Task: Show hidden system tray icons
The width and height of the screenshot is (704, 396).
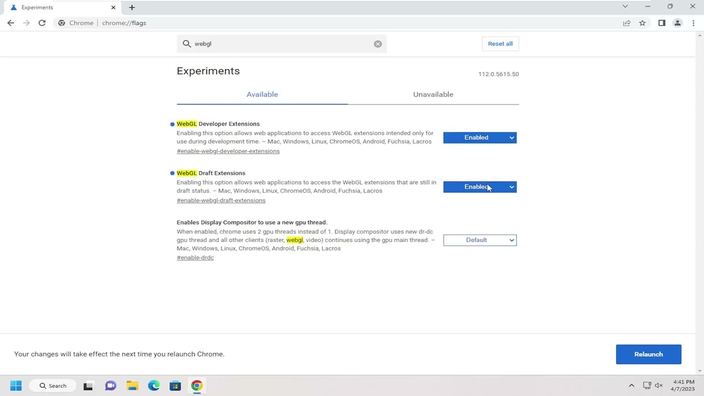Action: click(x=631, y=386)
